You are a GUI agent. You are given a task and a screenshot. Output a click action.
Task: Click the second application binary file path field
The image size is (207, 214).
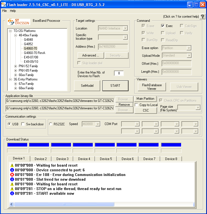pyautogui.click(x=60, y=108)
